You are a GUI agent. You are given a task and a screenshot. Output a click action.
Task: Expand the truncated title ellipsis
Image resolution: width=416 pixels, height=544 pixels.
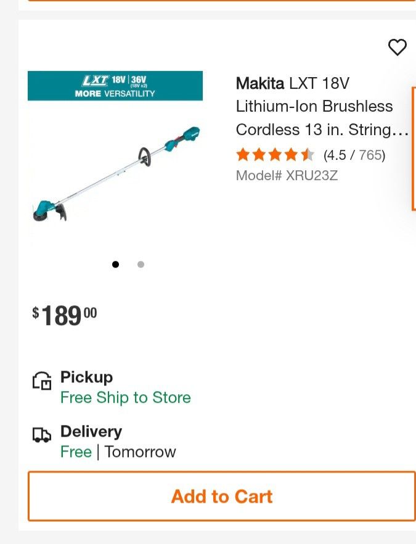point(401,130)
